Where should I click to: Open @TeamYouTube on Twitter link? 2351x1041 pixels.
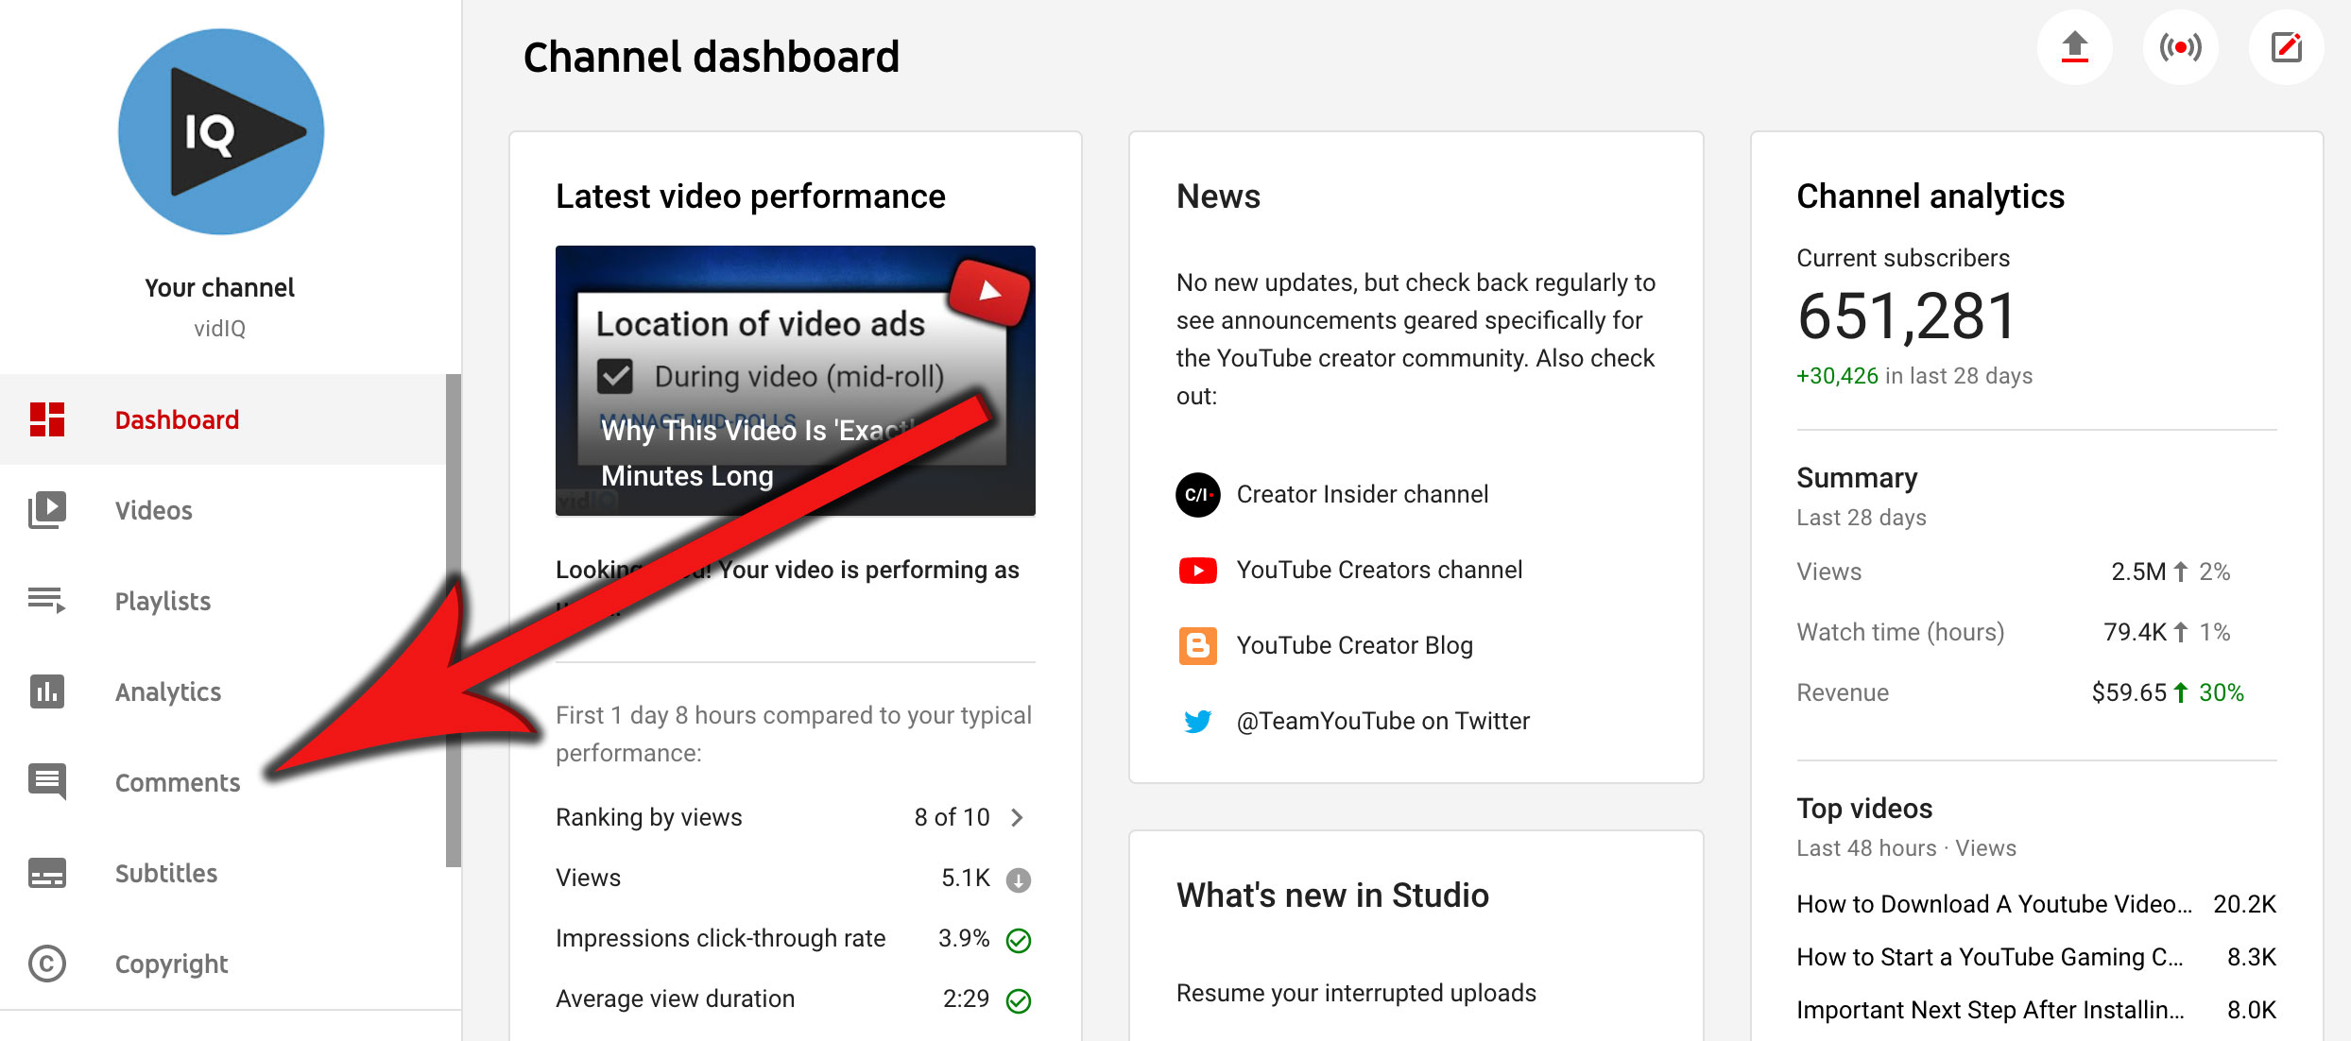1382,721
